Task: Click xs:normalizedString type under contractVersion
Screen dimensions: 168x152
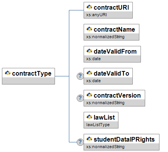Action: pyautogui.click(x=105, y=103)
